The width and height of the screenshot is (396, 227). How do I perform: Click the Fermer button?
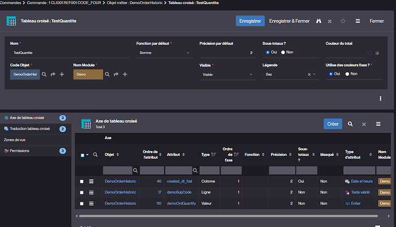tap(376, 21)
